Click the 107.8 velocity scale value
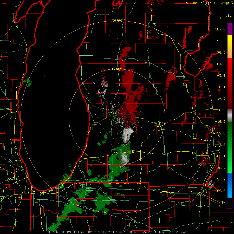The image size is (234, 234). [220, 29]
